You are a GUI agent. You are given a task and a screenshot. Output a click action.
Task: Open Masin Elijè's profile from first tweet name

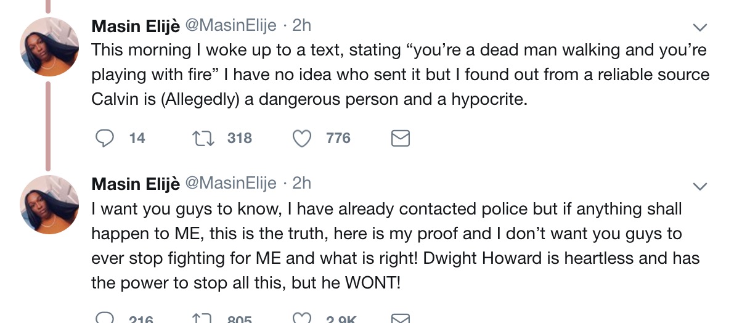tap(136, 26)
